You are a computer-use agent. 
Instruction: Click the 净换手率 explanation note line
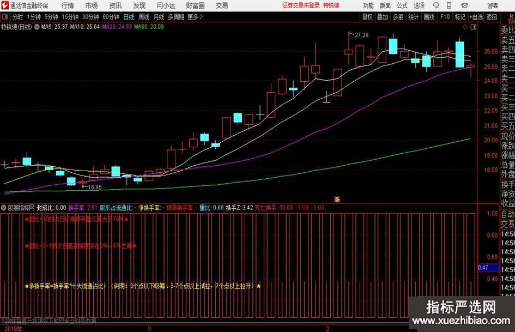[143, 286]
